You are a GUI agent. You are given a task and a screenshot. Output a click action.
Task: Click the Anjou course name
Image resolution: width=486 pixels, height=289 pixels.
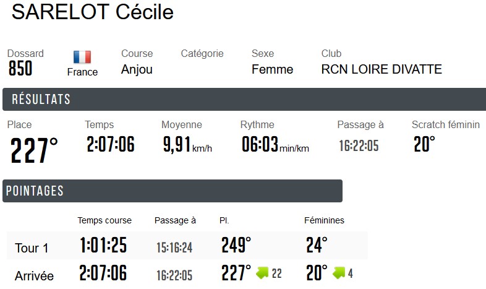137,69
